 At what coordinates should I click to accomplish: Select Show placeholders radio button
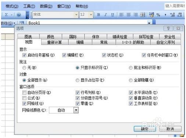tap(78, 80)
